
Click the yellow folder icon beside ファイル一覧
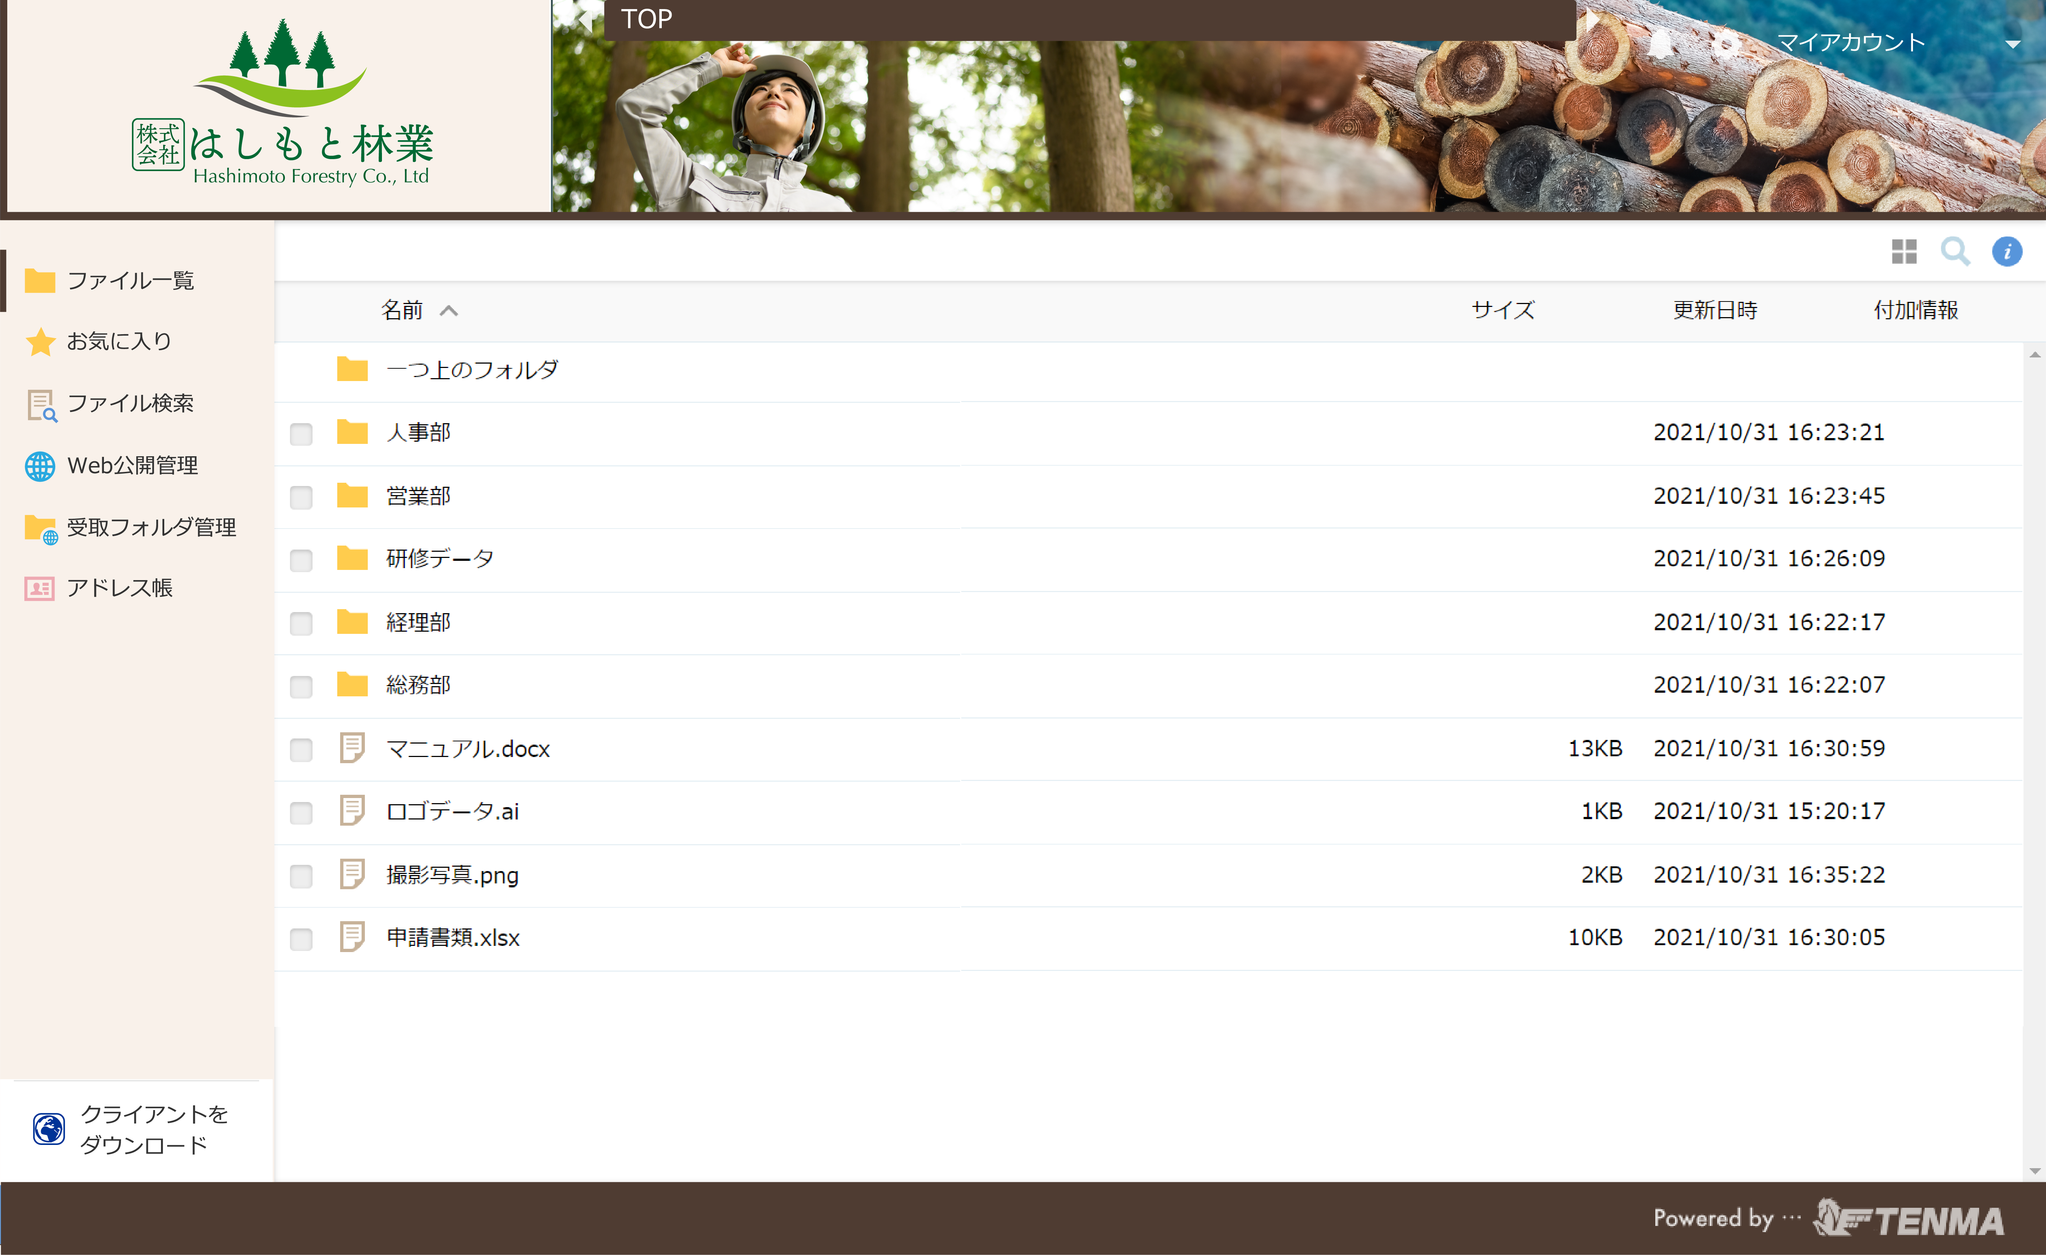tap(40, 280)
